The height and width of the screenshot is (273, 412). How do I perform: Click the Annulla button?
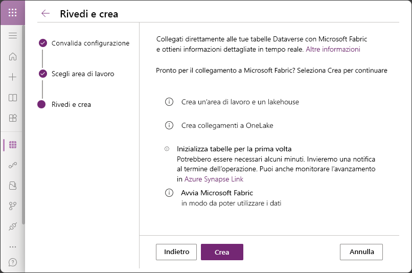361,252
